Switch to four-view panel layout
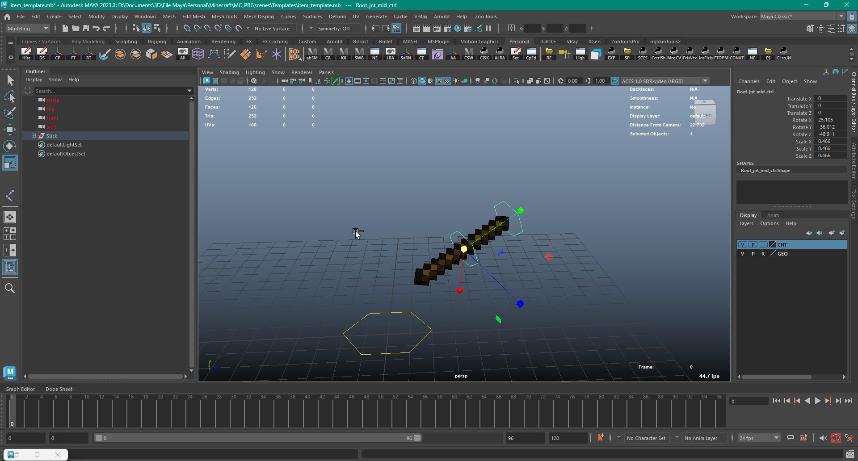 [10, 234]
